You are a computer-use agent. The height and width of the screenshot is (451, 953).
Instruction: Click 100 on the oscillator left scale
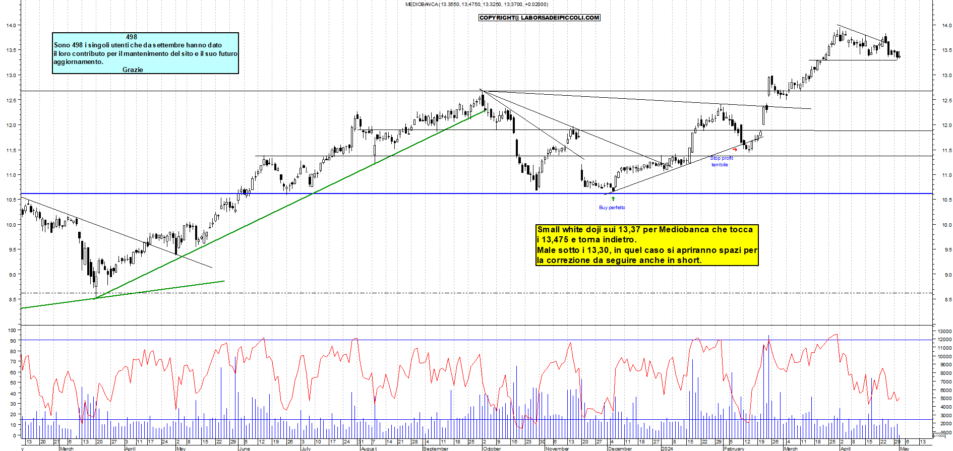tap(11, 331)
